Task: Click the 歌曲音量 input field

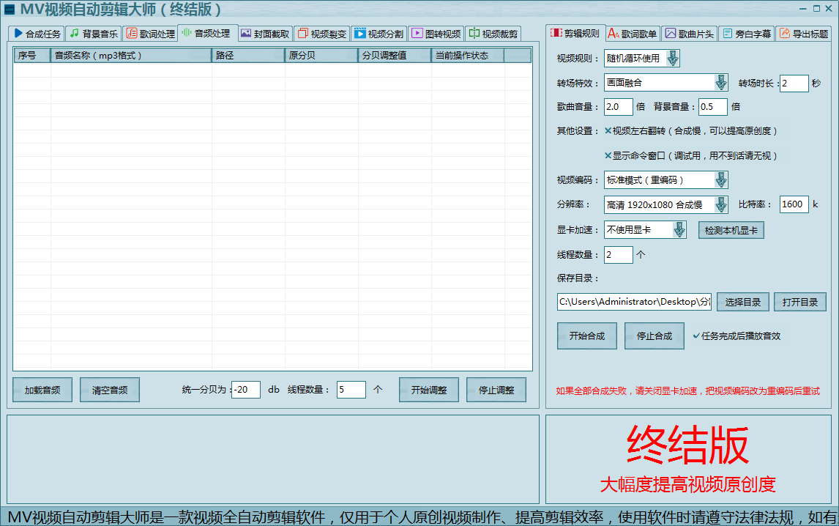Action: (x=618, y=107)
